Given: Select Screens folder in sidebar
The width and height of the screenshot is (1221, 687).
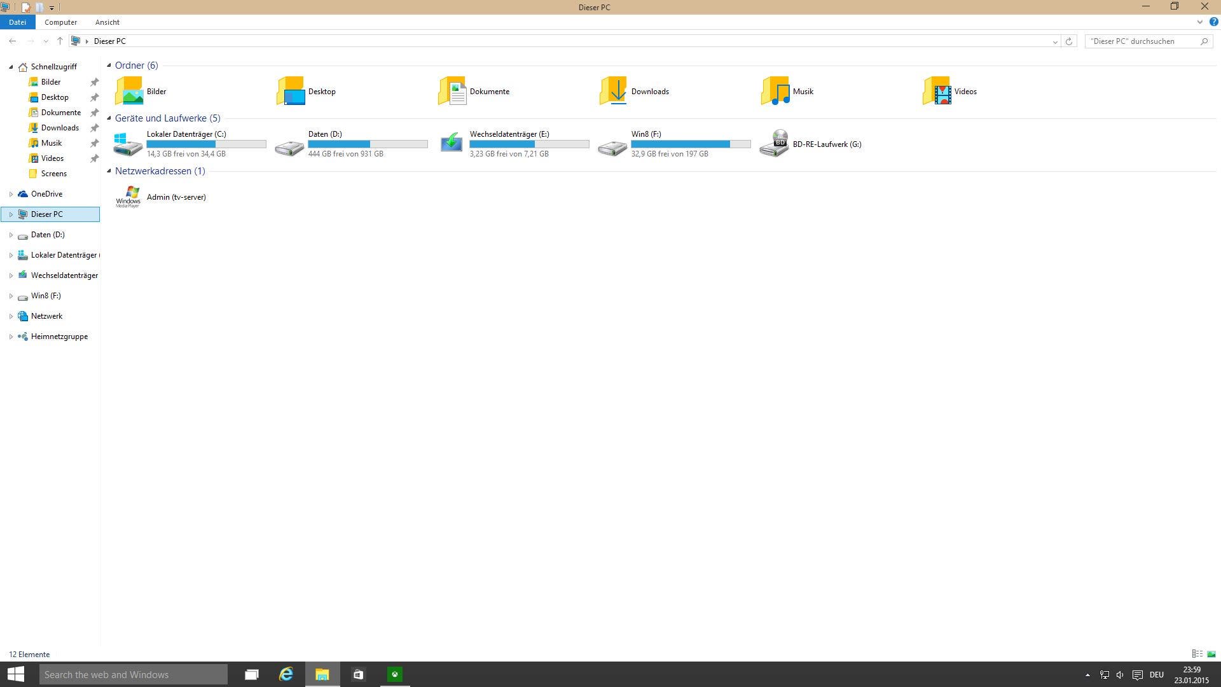Looking at the screenshot, I should (54, 174).
